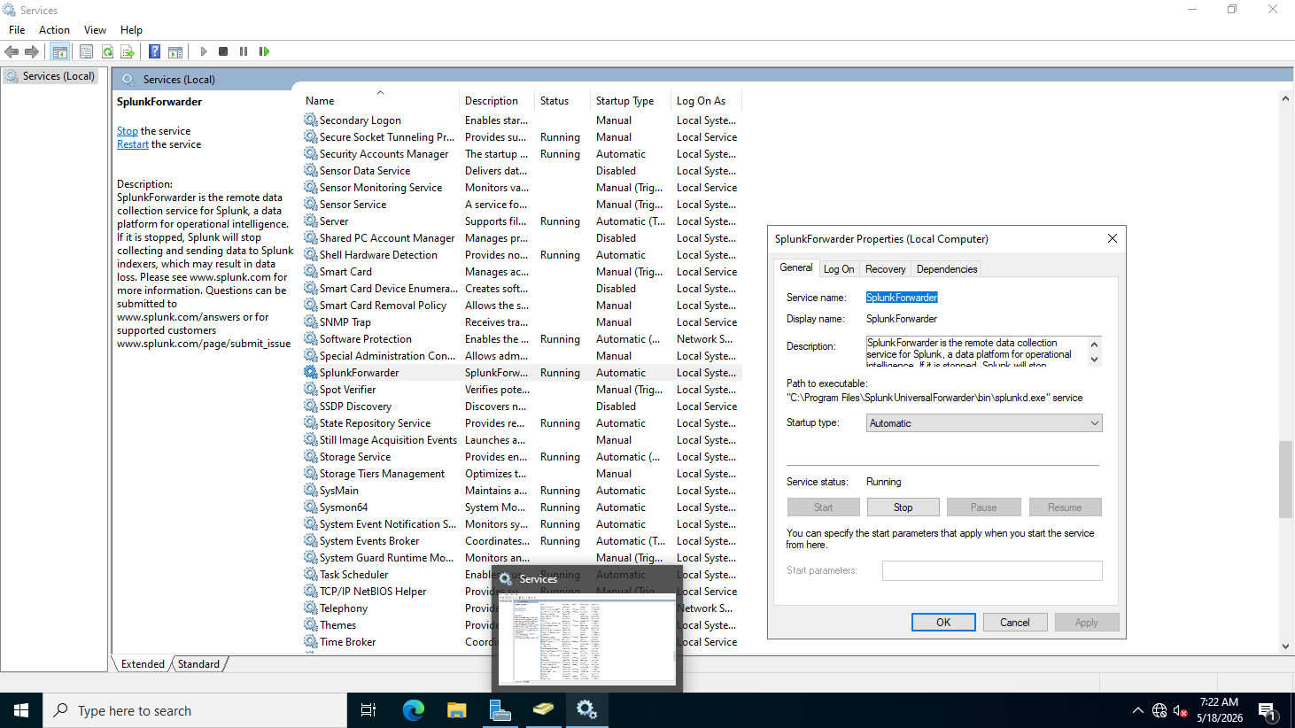1295x728 pixels.
Task: Click gear icon of Secondary Logon service
Action: point(311,120)
